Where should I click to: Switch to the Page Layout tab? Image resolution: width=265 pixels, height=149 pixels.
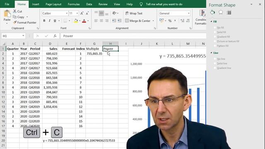53,4
